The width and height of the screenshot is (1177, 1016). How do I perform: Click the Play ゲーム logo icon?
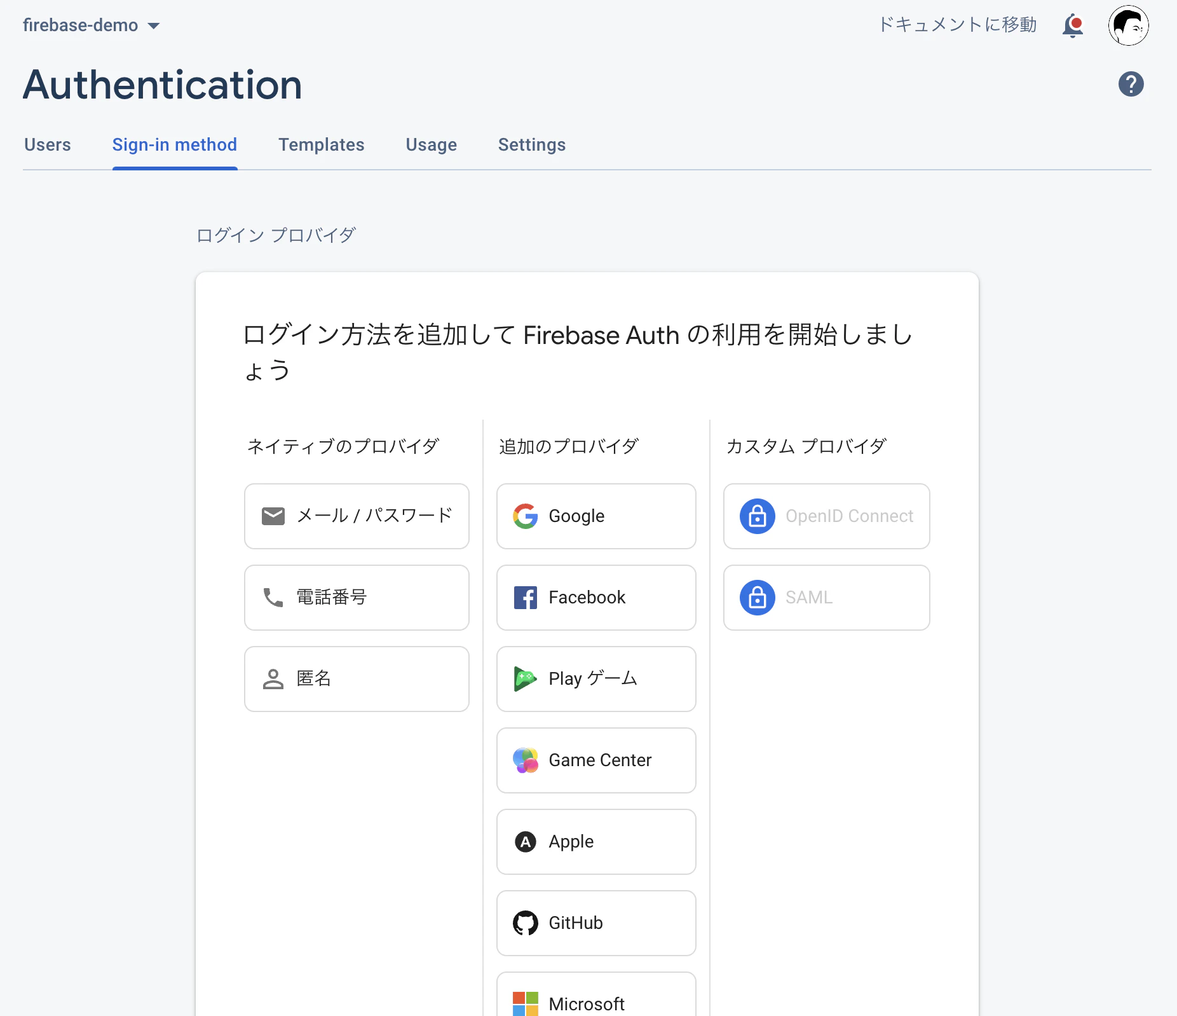[x=526, y=679]
